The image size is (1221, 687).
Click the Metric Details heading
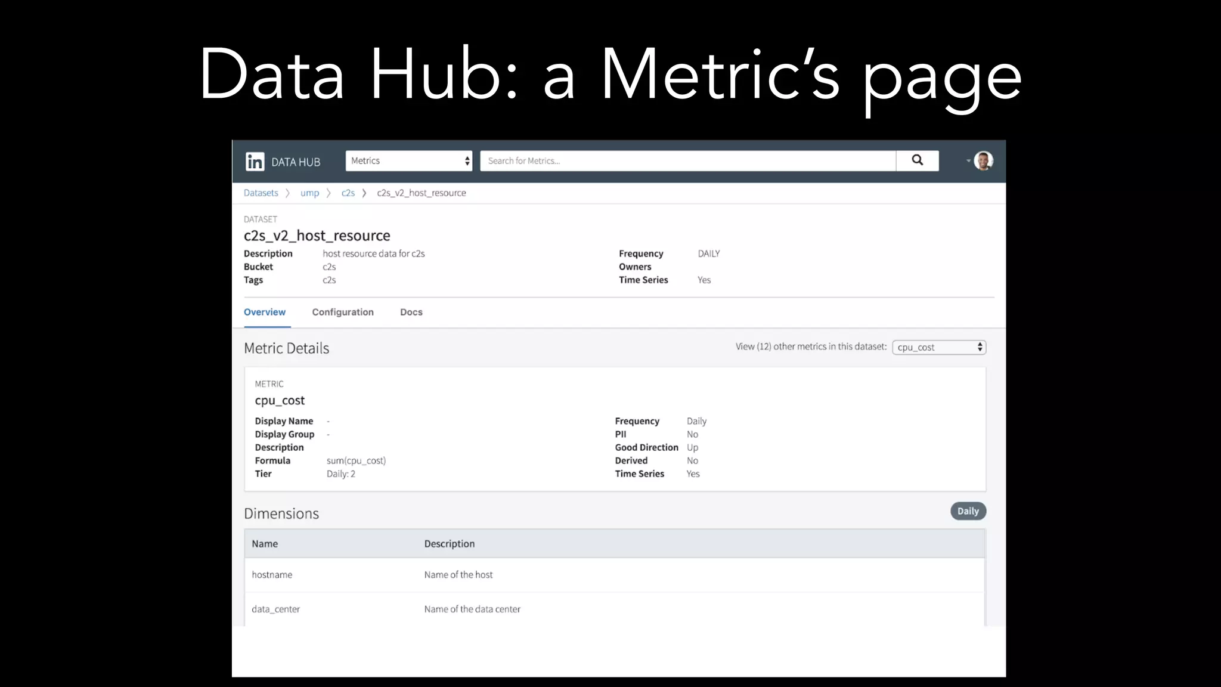click(286, 348)
